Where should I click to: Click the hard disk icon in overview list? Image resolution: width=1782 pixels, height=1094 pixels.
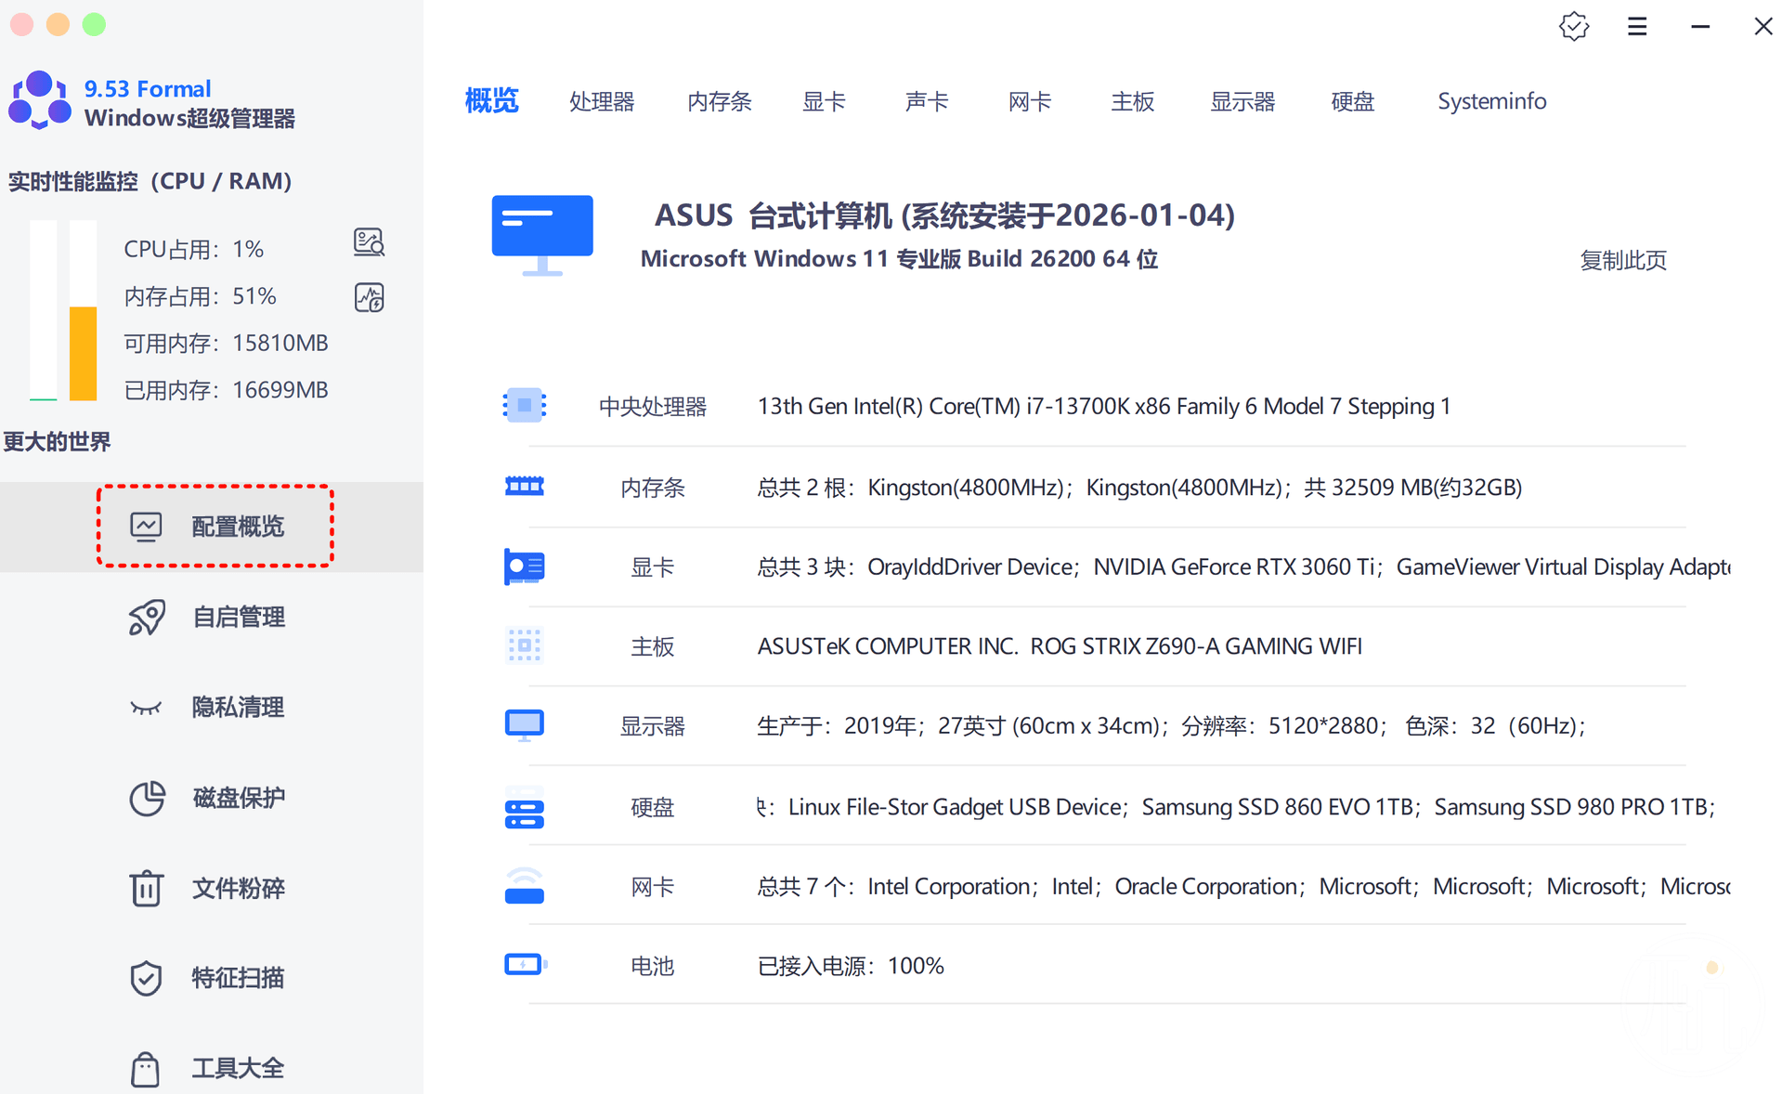524,807
